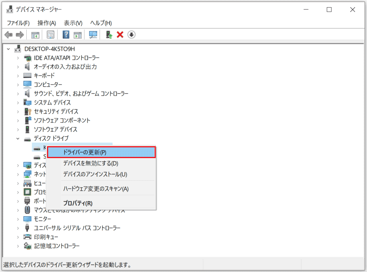Click the デバイス マネージャー window title

tap(39, 9)
